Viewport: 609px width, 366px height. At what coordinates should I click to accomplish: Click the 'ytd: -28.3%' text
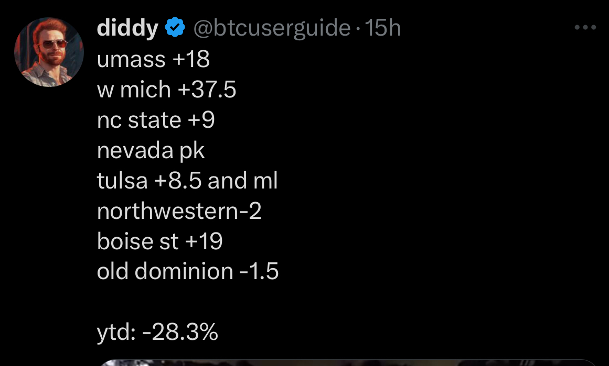(157, 332)
